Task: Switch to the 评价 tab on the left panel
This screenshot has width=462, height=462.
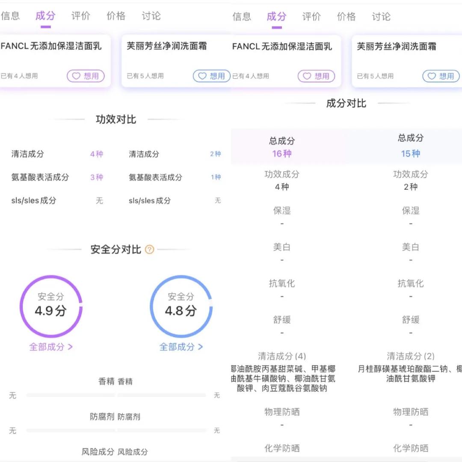Action: tap(80, 15)
